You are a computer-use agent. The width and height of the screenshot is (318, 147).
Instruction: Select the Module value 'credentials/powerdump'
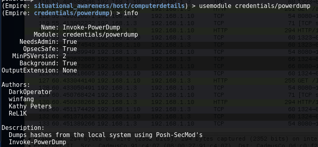pyautogui.click(x=101, y=35)
